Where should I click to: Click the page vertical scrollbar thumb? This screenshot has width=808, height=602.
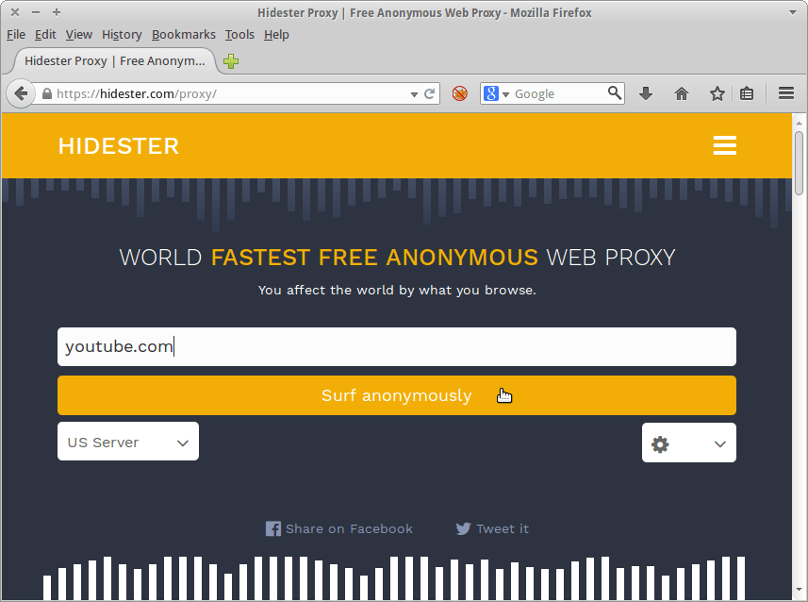799,163
